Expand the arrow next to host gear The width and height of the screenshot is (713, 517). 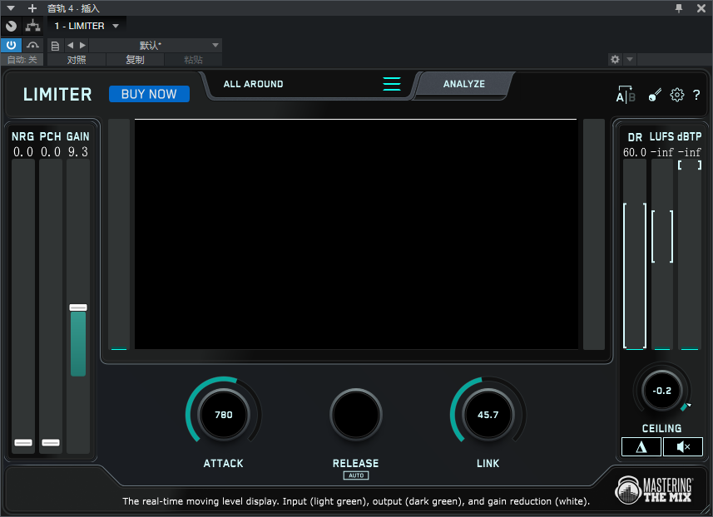pyautogui.click(x=630, y=59)
